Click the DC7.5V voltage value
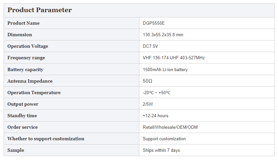This screenshot has width=278, height=161. point(151,46)
